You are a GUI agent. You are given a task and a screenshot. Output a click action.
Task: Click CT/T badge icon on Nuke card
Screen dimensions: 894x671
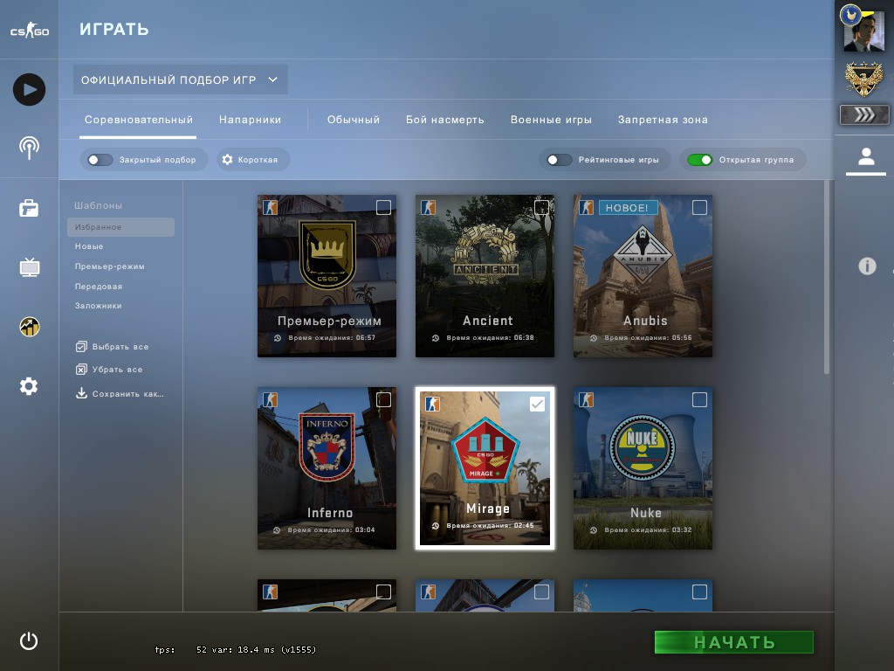point(586,400)
